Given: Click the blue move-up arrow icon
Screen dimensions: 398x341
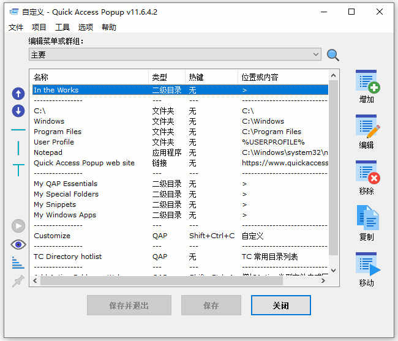Looking at the screenshot, I should point(18,94).
